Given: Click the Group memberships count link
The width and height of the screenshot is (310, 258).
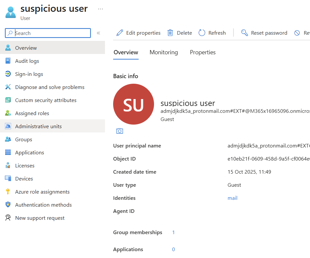Looking at the screenshot, I should pos(173,232).
